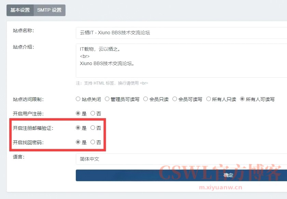Set 开启注册邮箱验证 to 是
This screenshot has height=199, width=287.
point(78,128)
